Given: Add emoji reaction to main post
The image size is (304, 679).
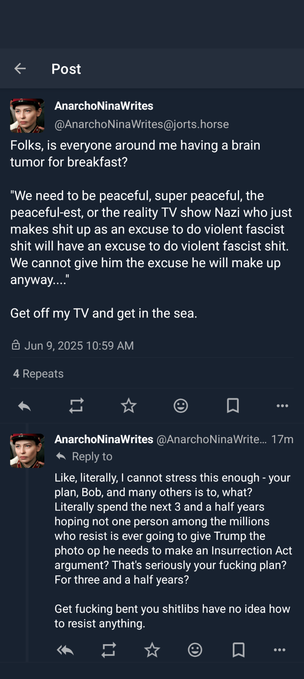Looking at the screenshot, I should (181, 405).
